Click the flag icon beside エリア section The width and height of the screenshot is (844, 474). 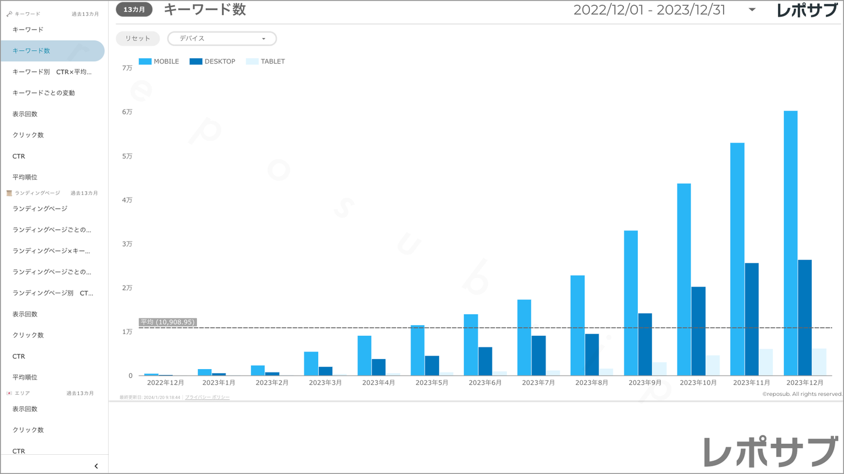tap(9, 394)
